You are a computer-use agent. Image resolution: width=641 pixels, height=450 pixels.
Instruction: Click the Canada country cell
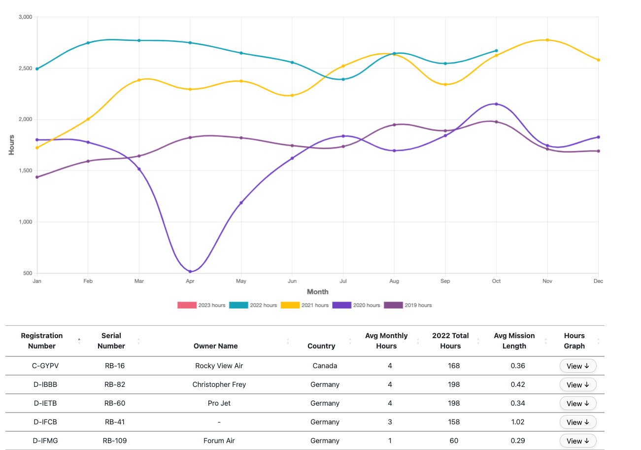tap(325, 366)
